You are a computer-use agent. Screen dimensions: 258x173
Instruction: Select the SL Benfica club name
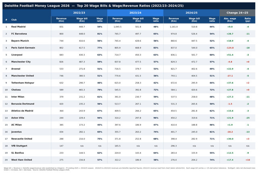pos(17,153)
